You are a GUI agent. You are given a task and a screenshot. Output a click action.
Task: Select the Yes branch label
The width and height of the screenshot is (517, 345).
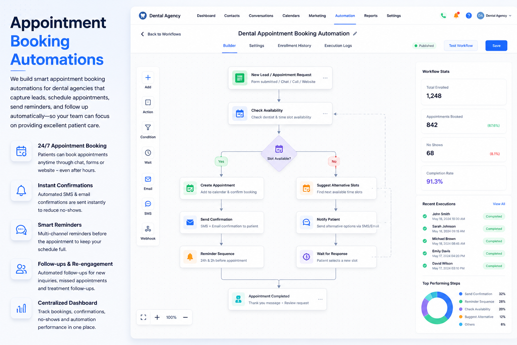[x=221, y=162]
